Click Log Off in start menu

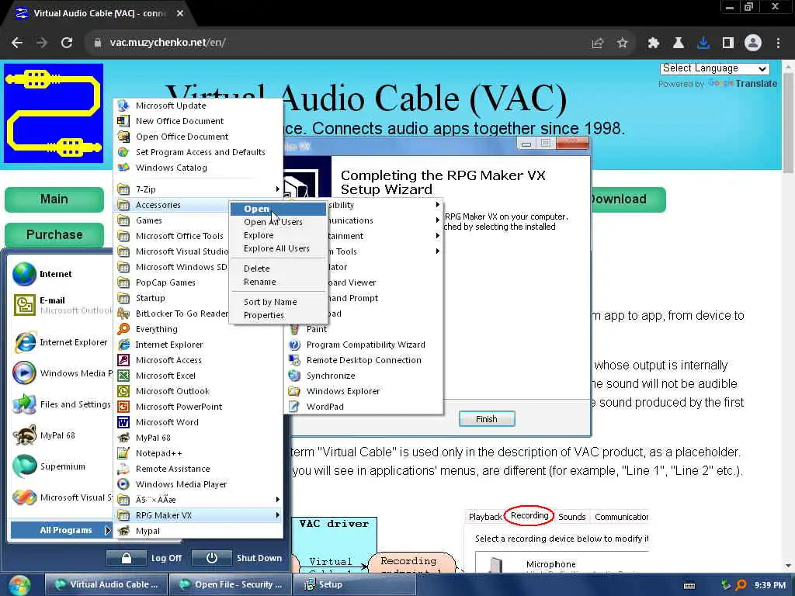point(145,558)
